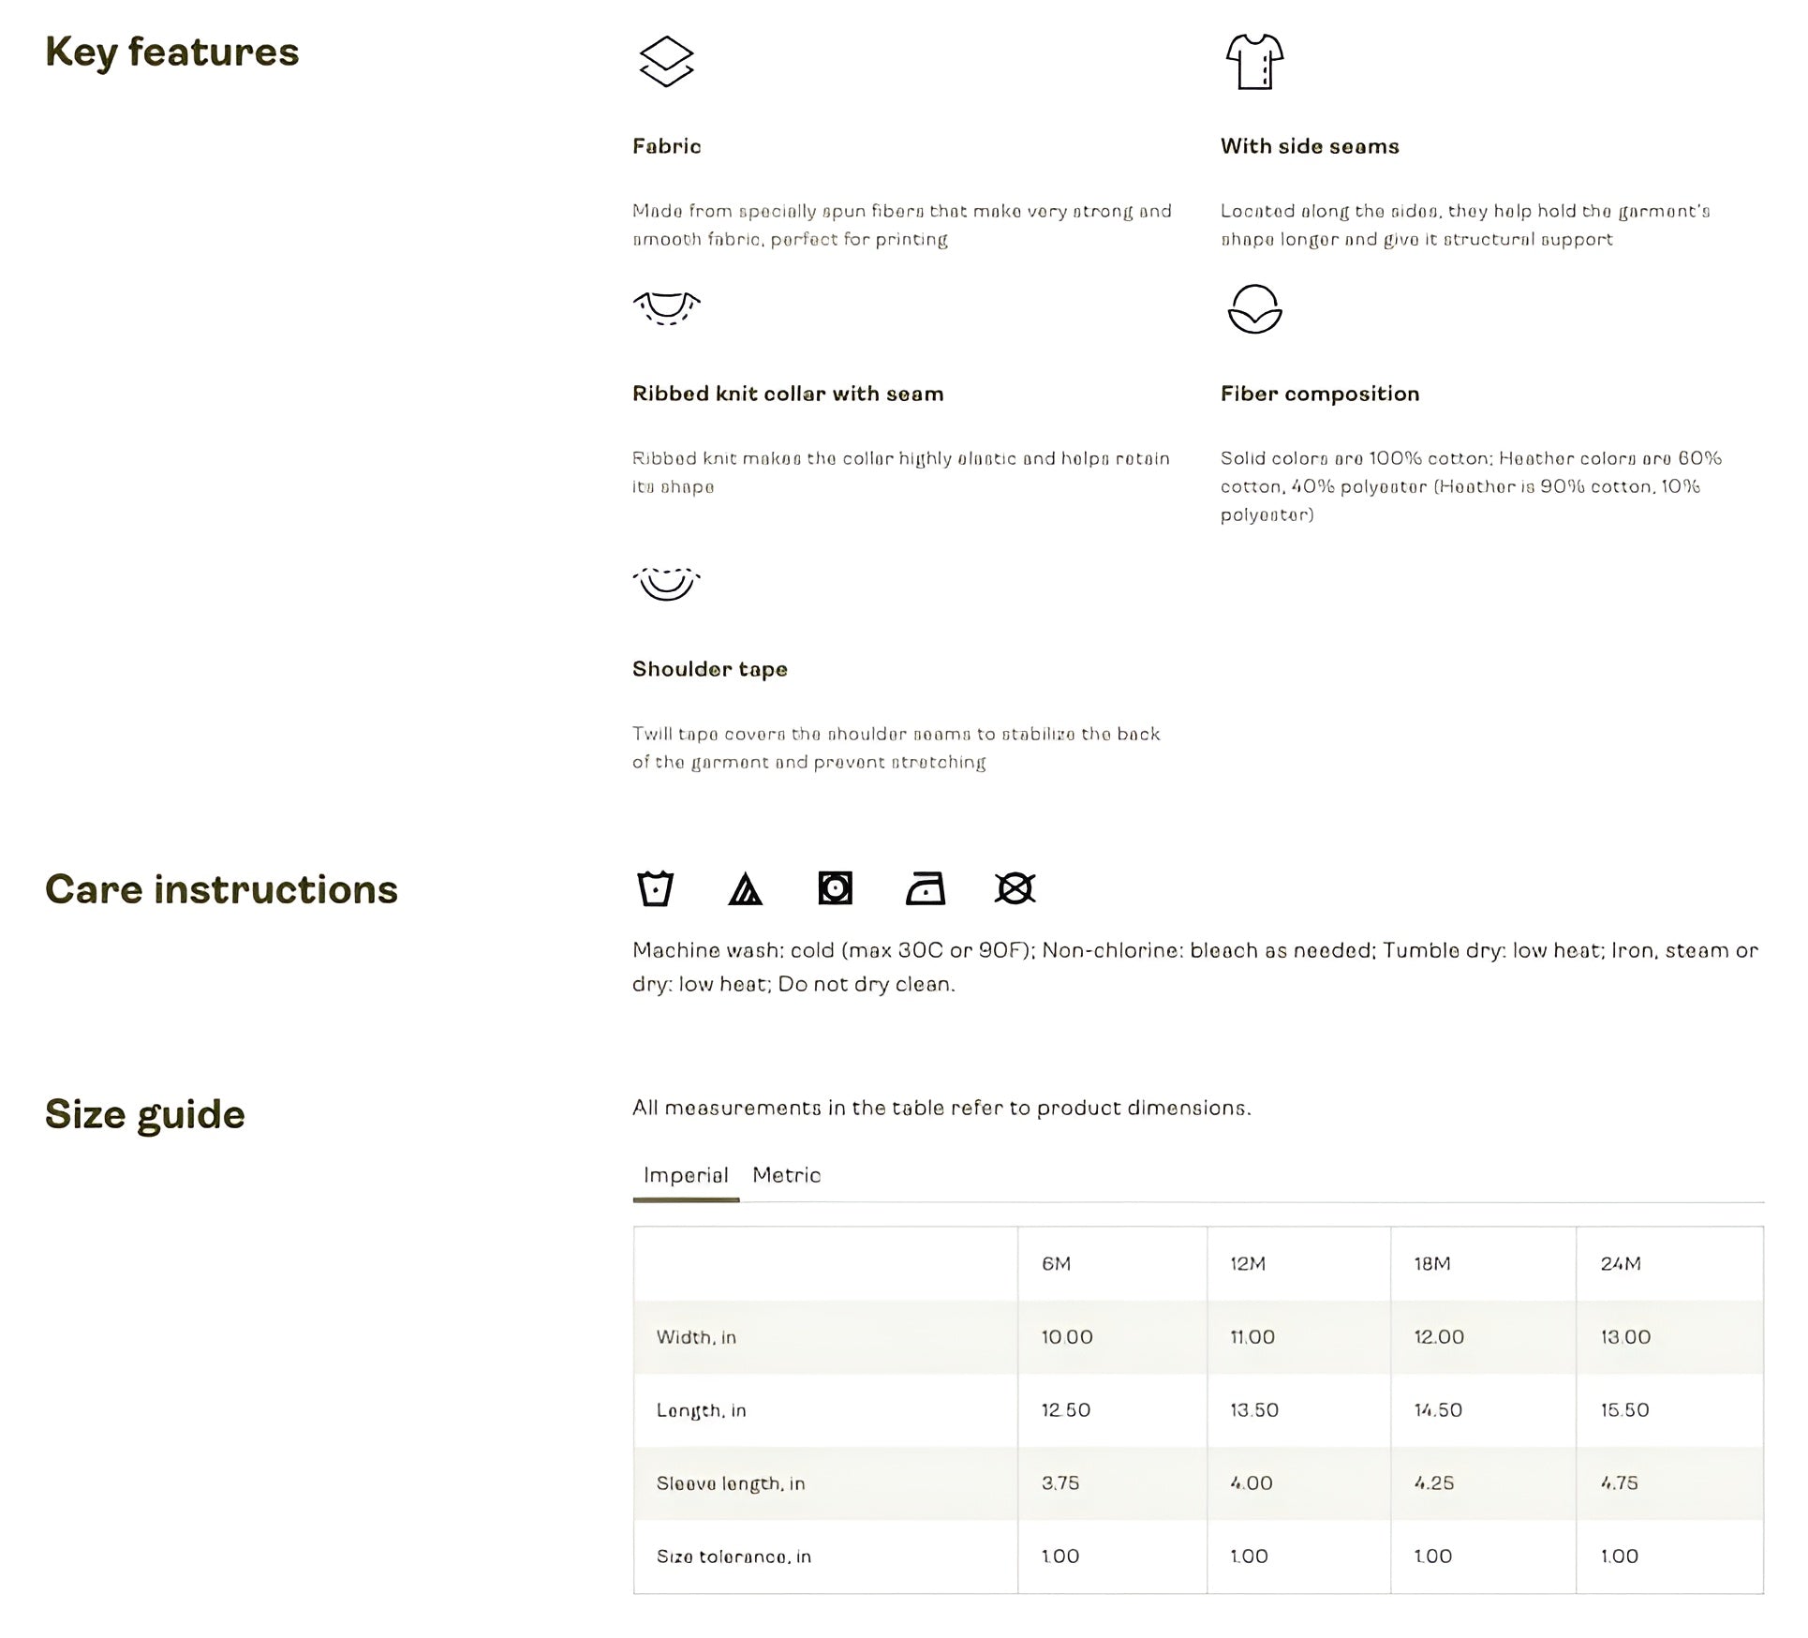
Task: Click the Key features heading
Action: tap(172, 52)
